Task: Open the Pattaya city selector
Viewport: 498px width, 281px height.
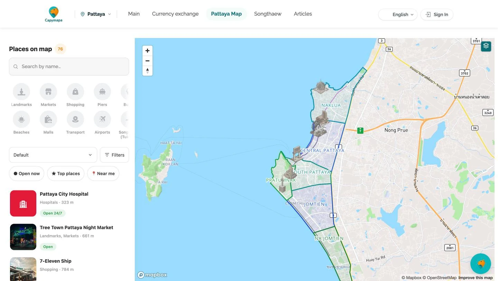Action: 96,14
